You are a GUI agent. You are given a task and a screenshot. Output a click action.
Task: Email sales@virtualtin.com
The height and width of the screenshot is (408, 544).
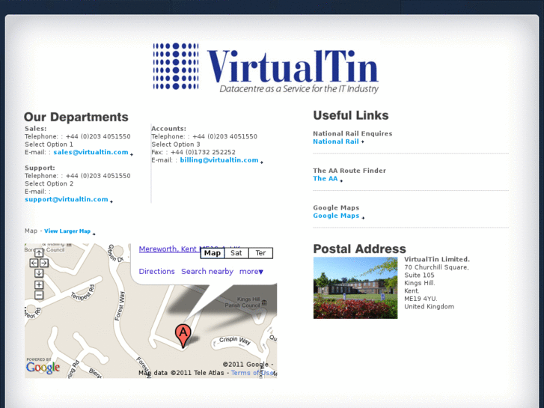point(91,152)
